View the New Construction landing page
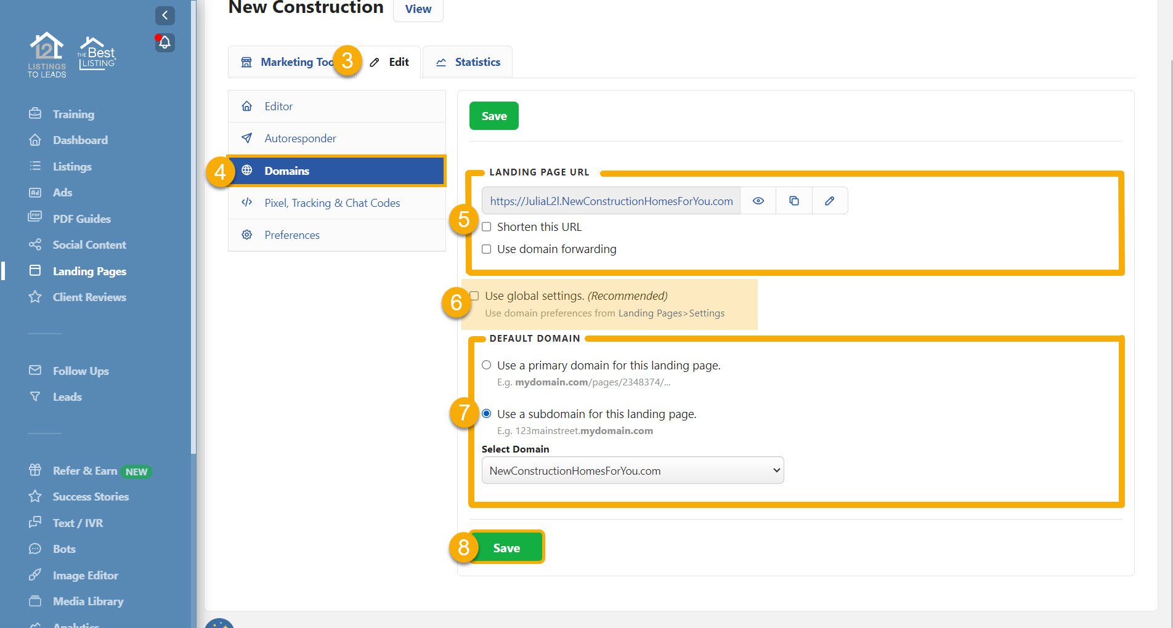 (418, 9)
